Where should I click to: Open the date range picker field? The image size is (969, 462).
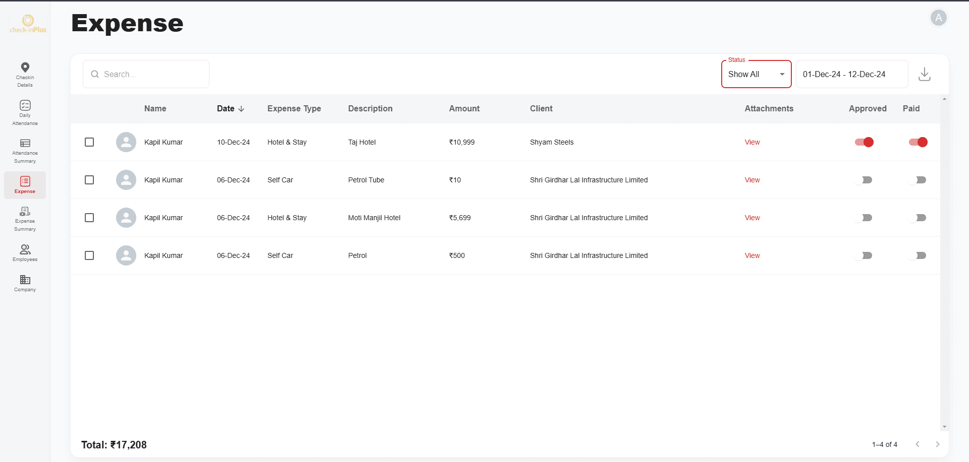tap(851, 74)
